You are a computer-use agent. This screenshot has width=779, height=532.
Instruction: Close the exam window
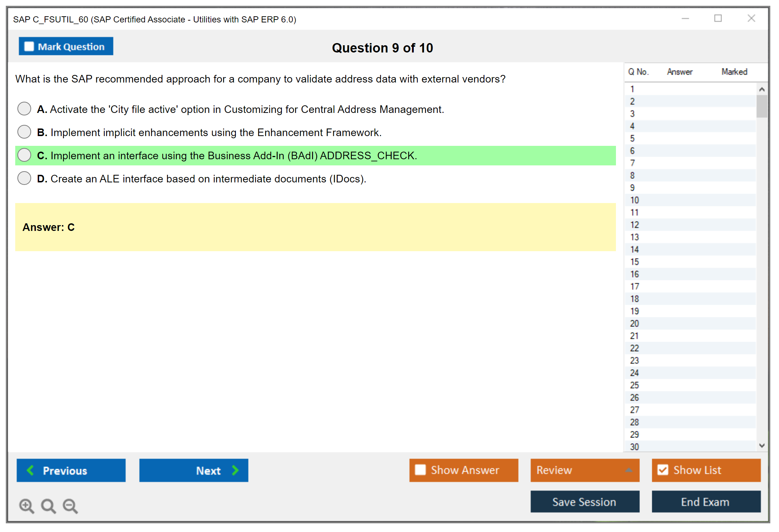(x=751, y=18)
